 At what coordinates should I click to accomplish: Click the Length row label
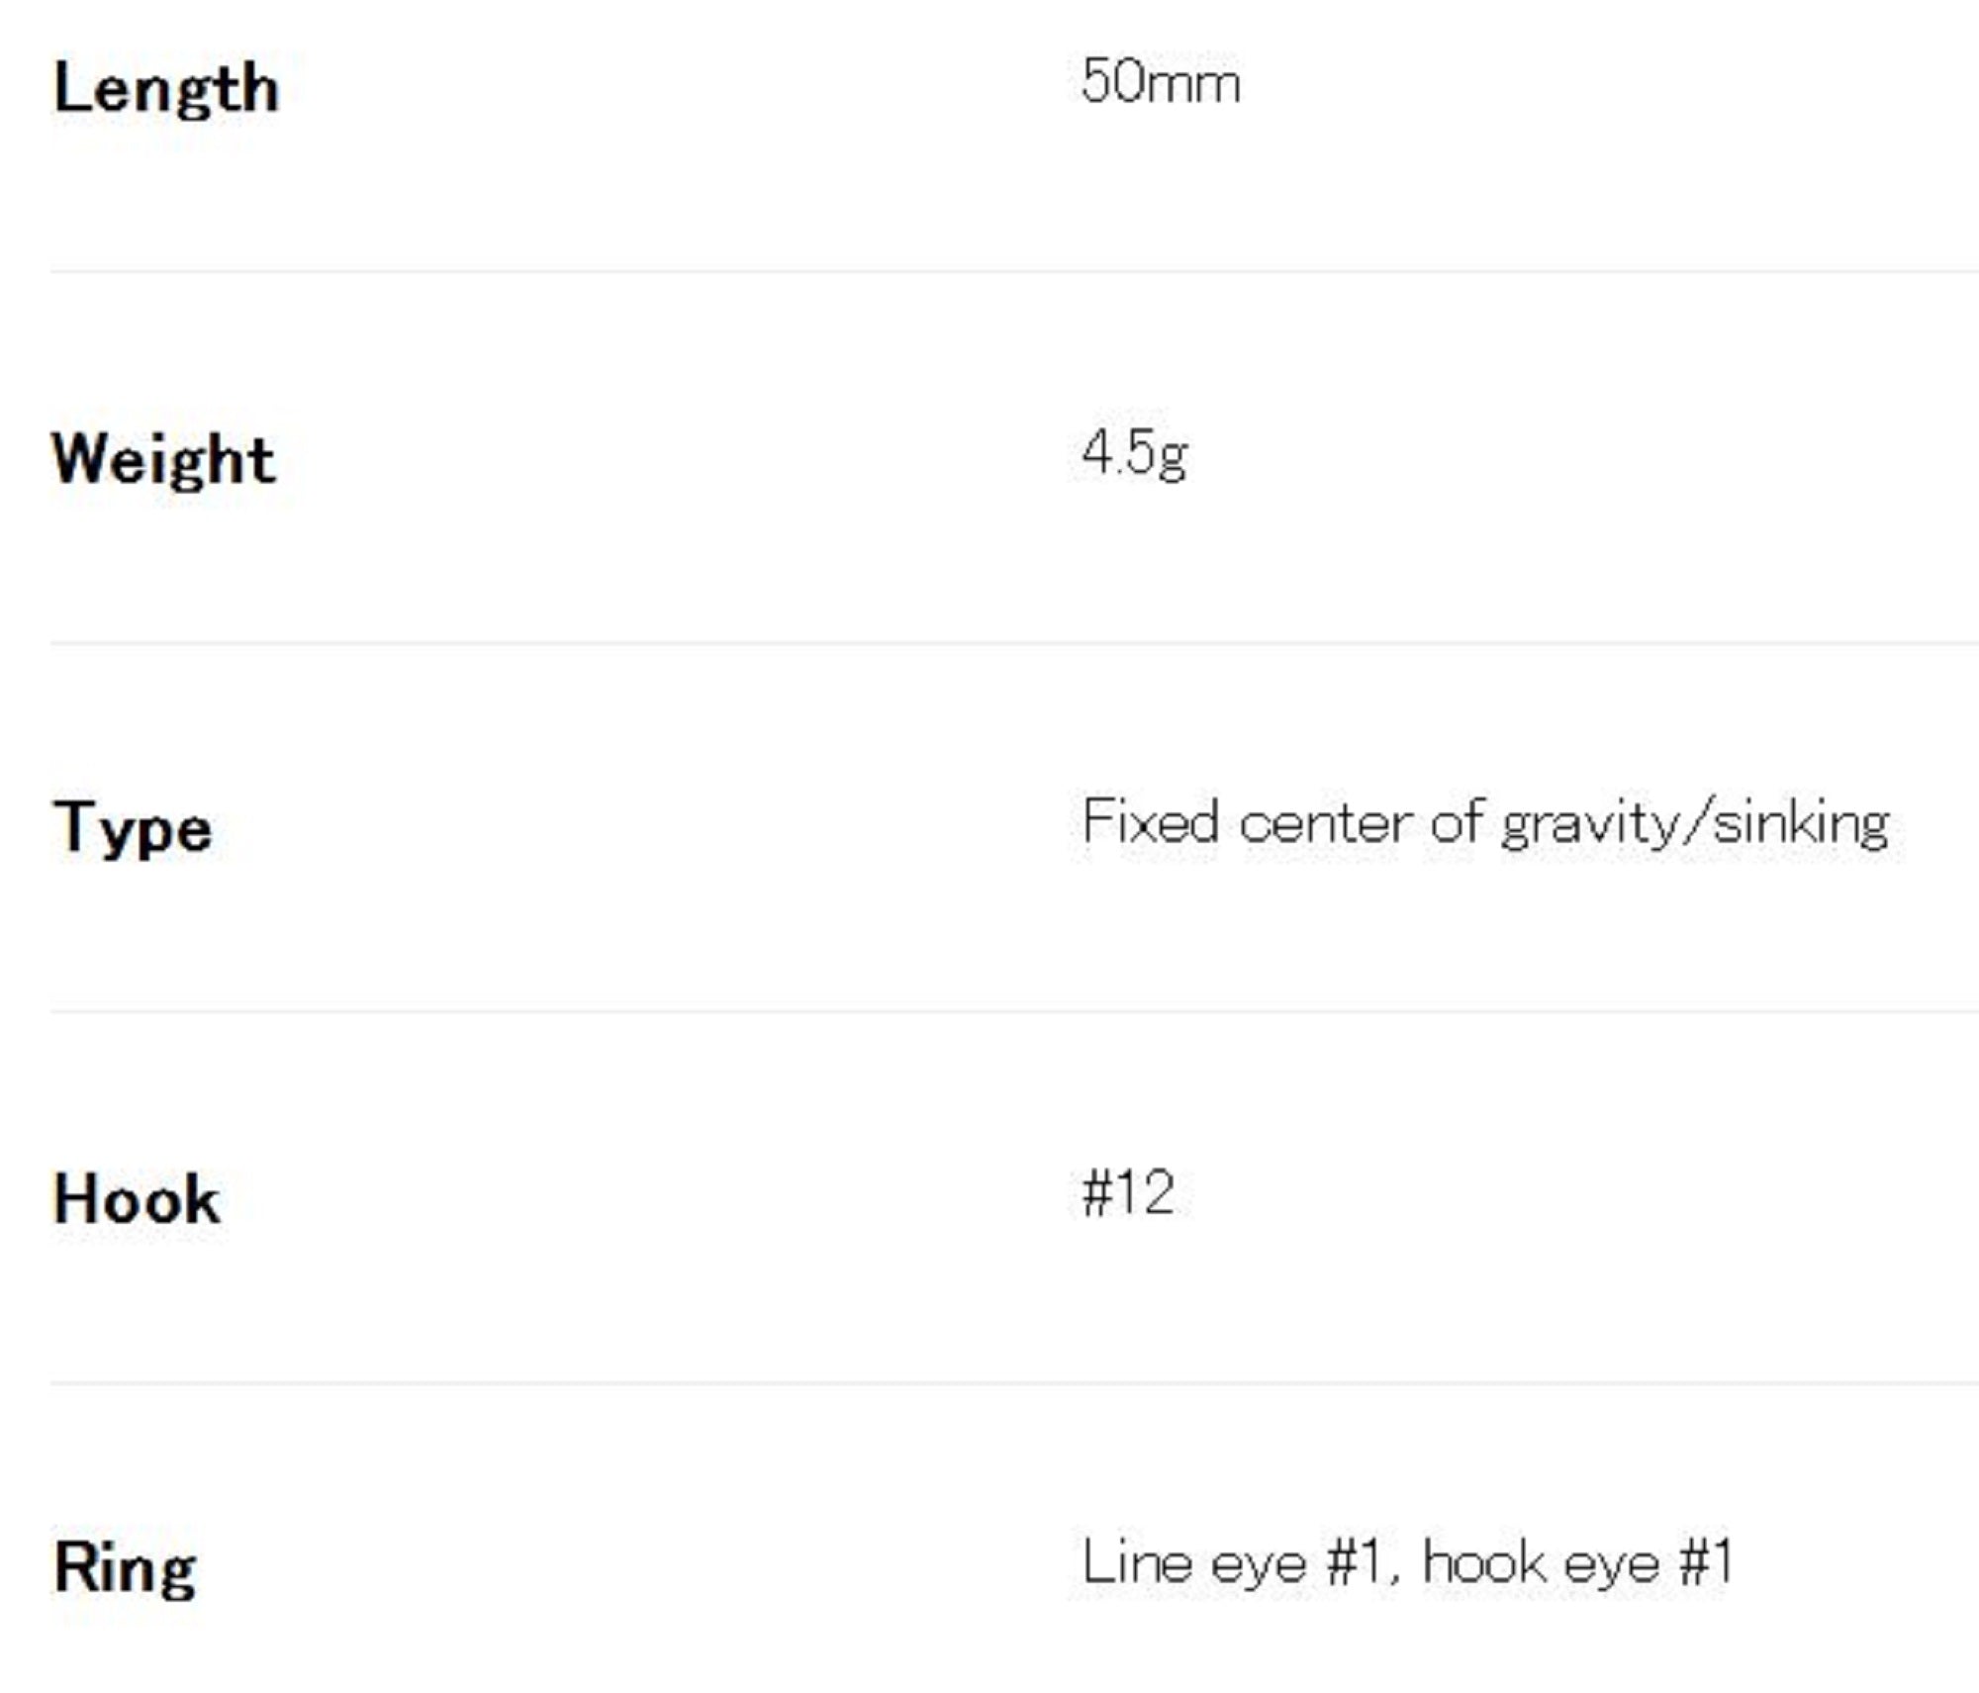click(166, 89)
